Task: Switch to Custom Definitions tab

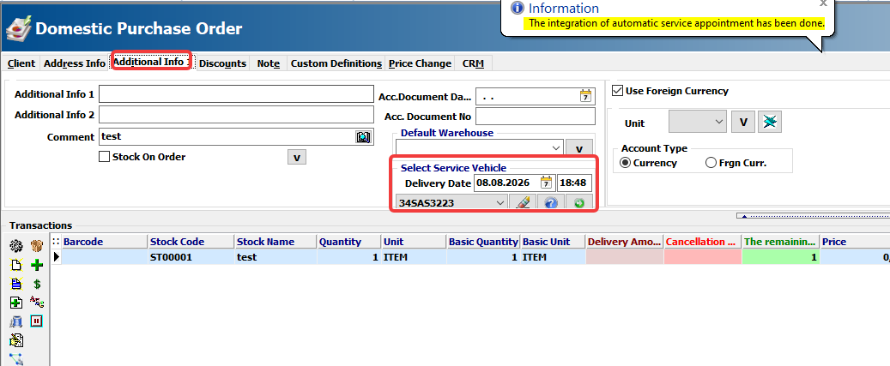Action: tap(336, 63)
